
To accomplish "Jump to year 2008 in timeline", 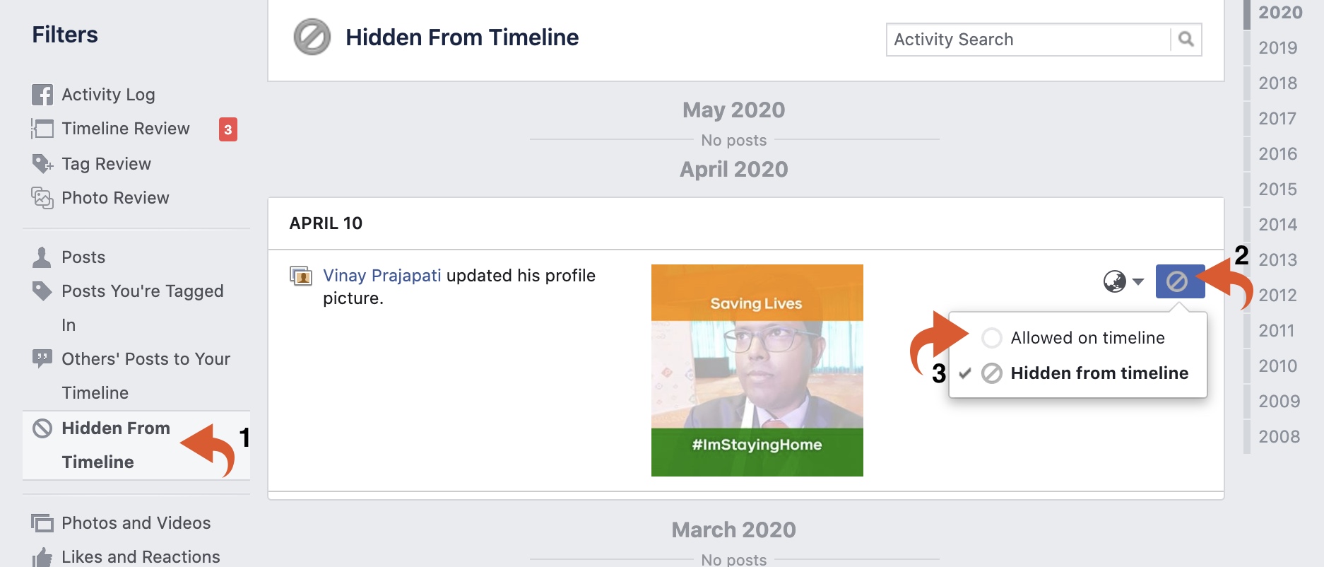I will [1279, 437].
